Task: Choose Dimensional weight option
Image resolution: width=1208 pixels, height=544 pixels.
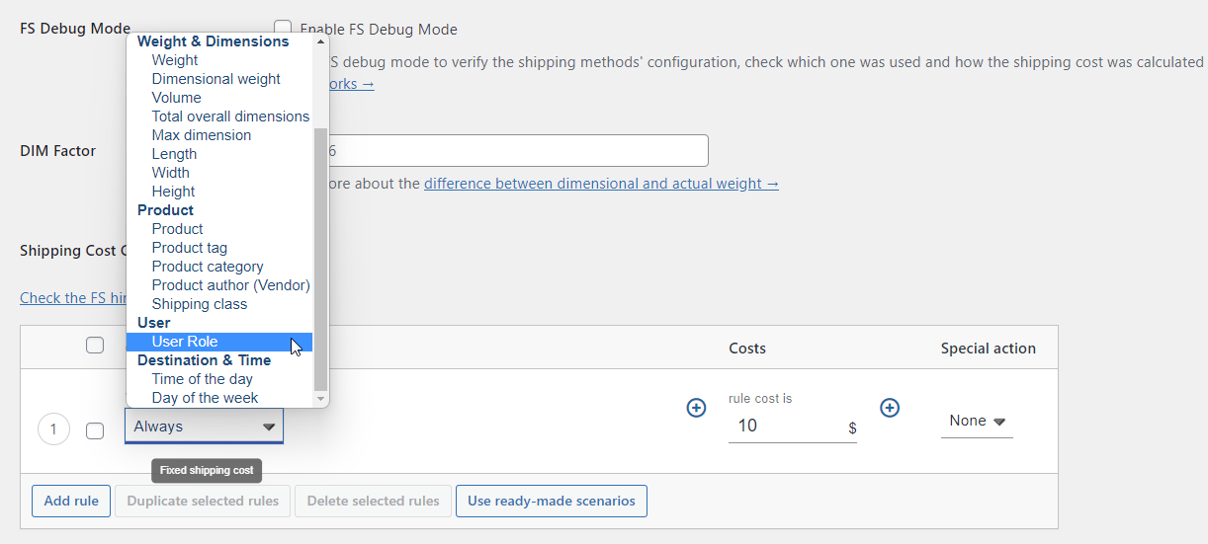Action: [216, 79]
